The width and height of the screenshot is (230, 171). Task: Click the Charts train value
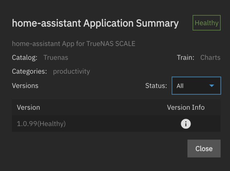[x=210, y=57]
